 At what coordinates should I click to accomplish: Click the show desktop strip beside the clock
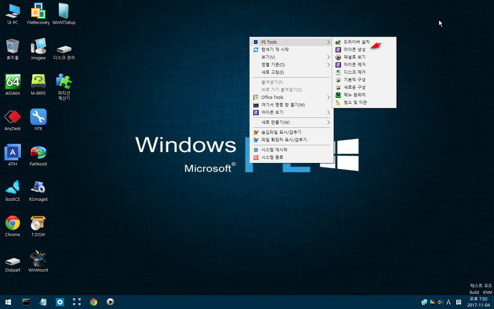[493, 302]
